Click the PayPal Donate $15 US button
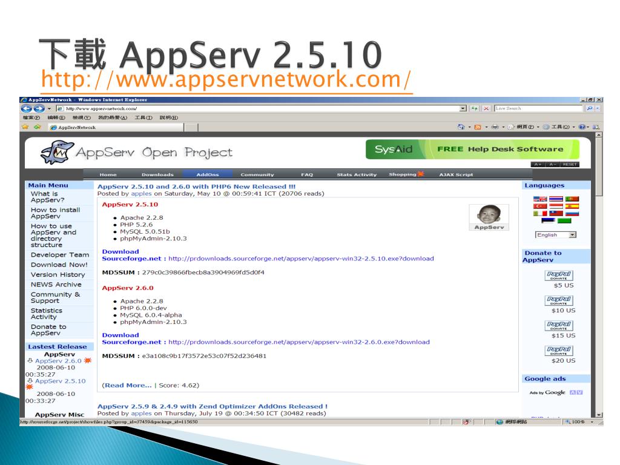The width and height of the screenshot is (620, 465). [558, 325]
